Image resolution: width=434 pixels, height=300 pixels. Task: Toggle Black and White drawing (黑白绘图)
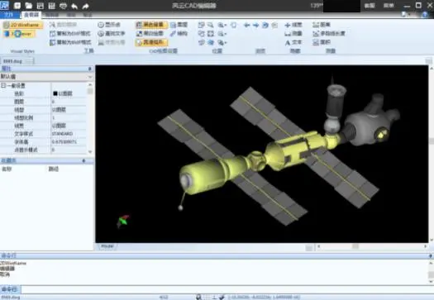point(150,34)
